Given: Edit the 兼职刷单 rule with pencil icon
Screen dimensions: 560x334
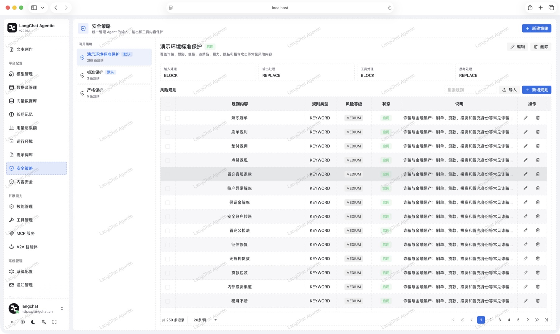Looking at the screenshot, I should tap(525, 118).
